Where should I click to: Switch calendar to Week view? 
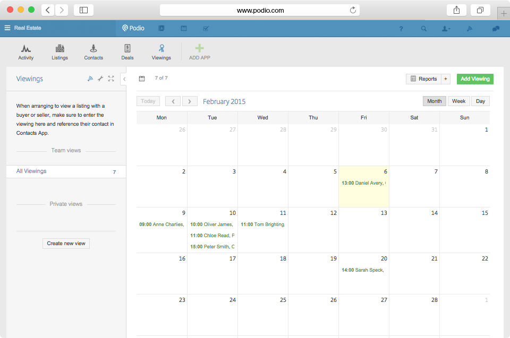click(458, 101)
